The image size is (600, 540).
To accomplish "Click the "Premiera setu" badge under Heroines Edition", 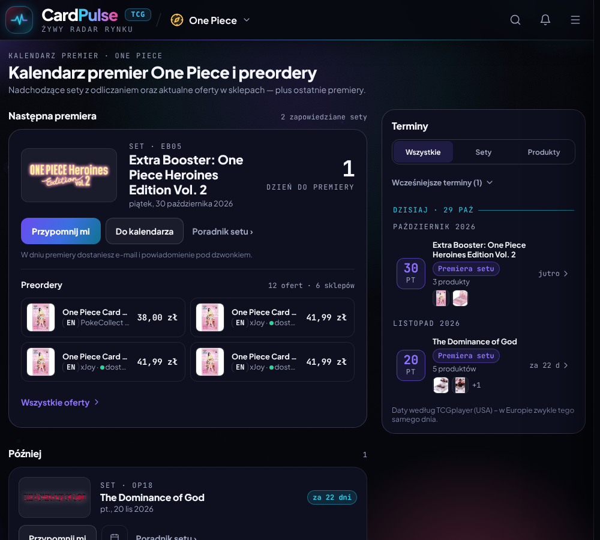I will (x=466, y=269).
